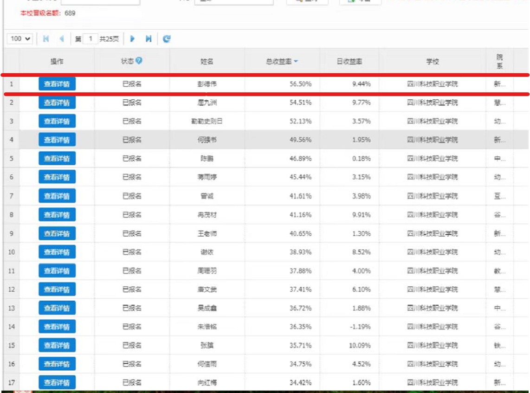
Task: Open 查看详情 for row 16 何信雨
Action: tap(57, 364)
